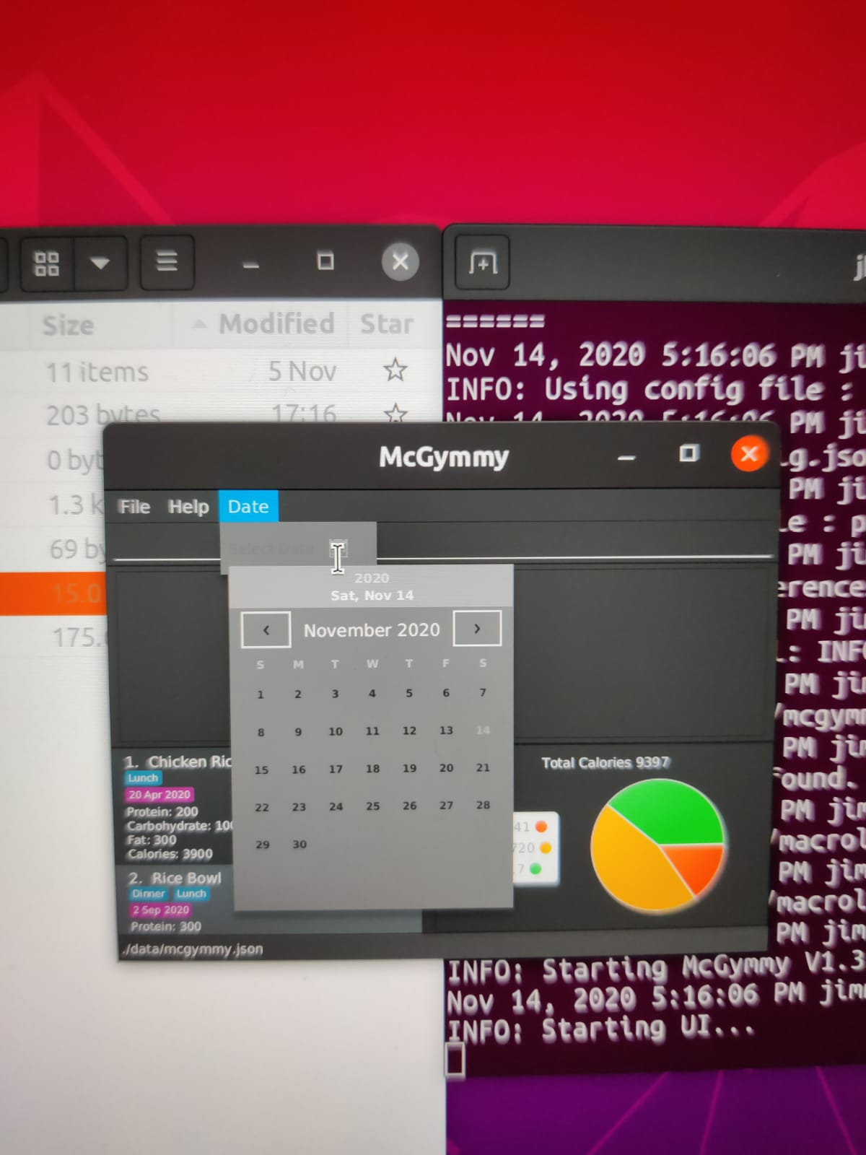This screenshot has width=866, height=1155.
Task: Select November 13 in the calendar
Action: (x=446, y=731)
